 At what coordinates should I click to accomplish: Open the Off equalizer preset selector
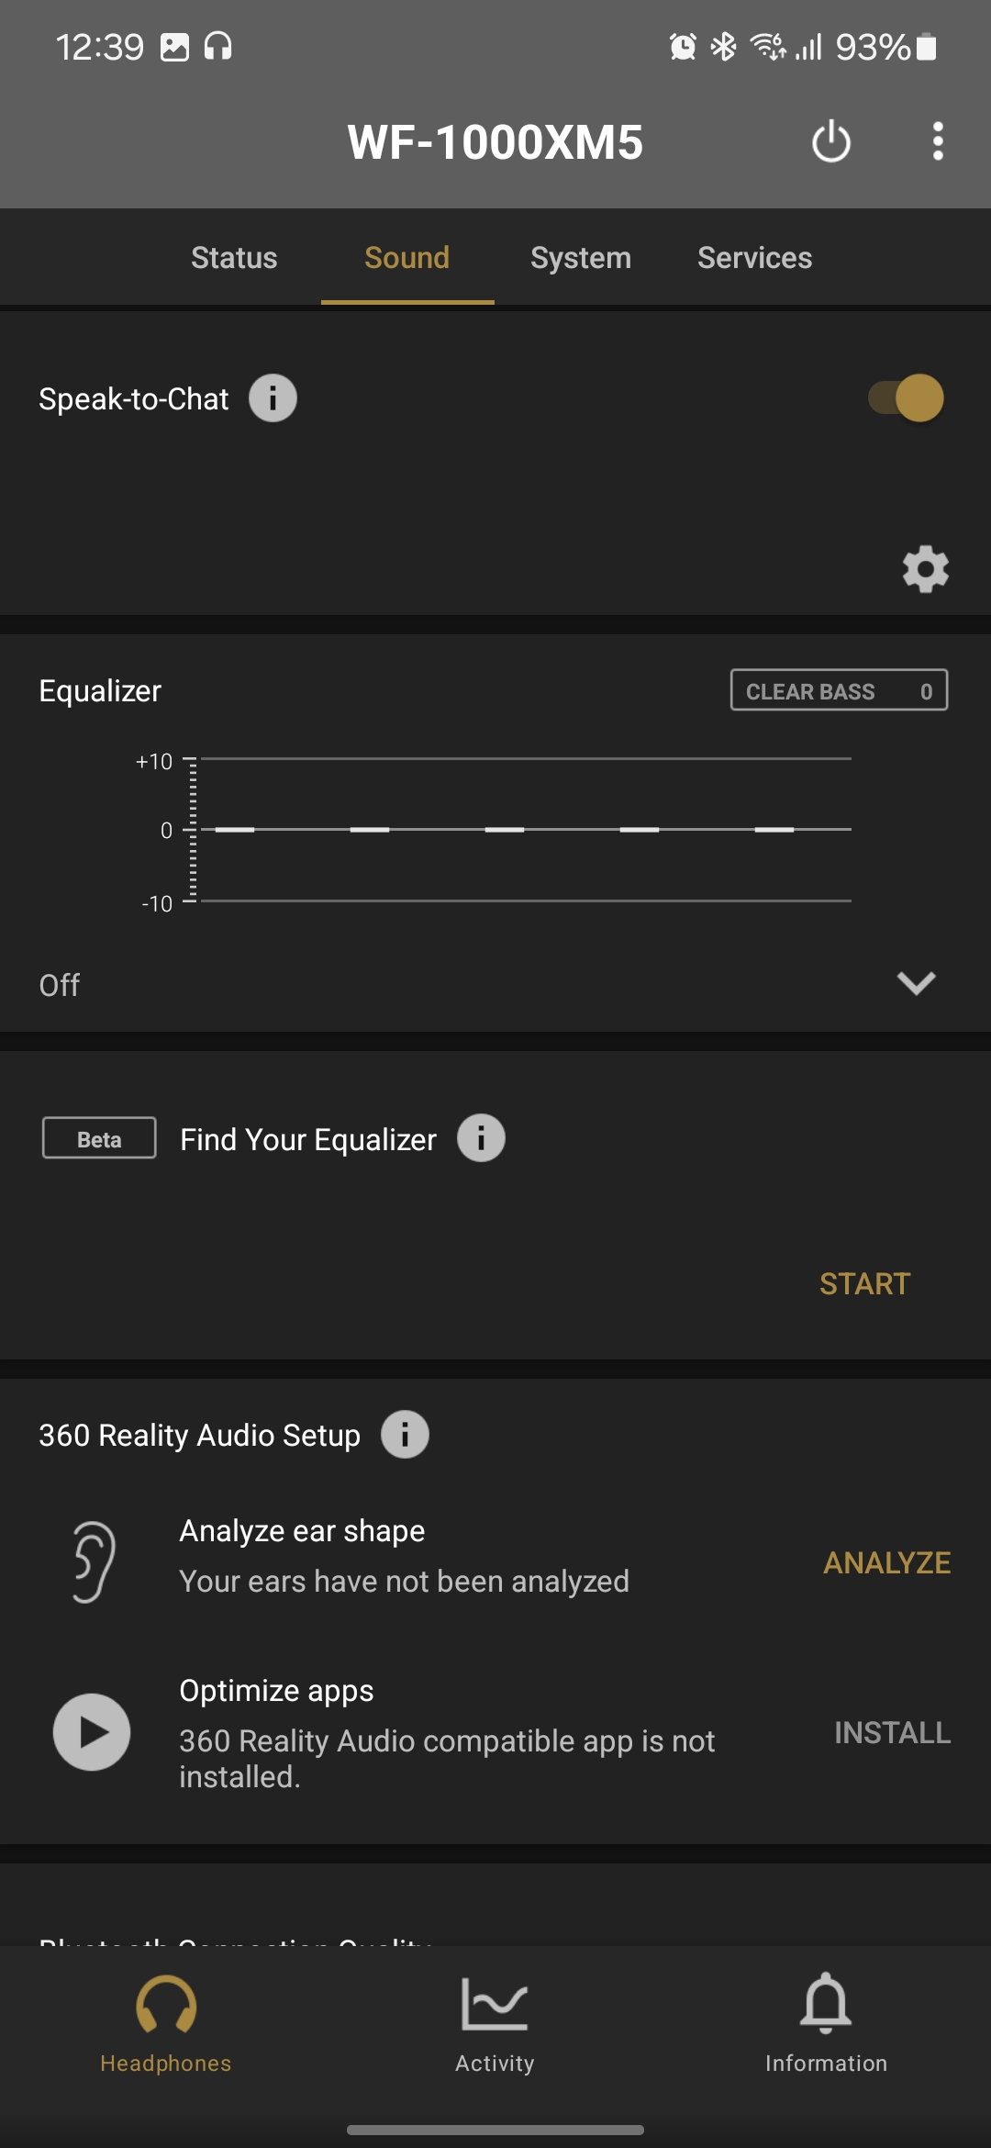(x=60, y=985)
